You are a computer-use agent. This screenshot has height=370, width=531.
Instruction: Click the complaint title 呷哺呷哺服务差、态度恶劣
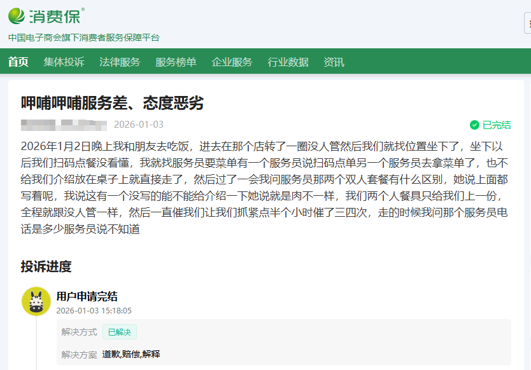[112, 103]
